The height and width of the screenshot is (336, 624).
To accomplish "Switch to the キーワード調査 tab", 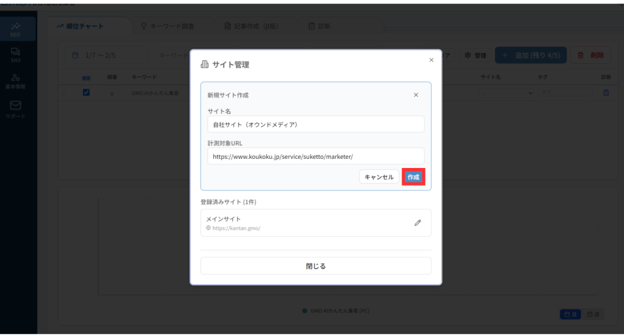I will [168, 26].
